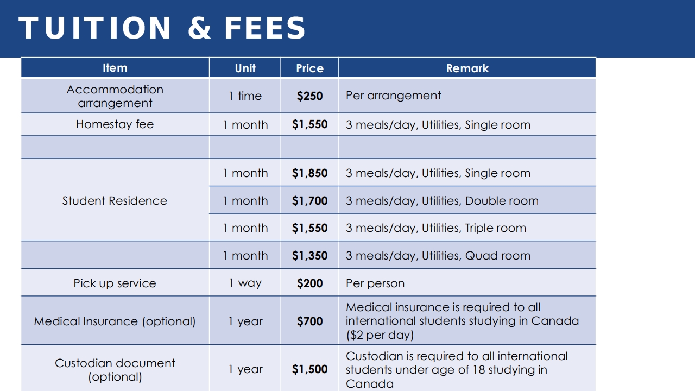Select the Custodian document (optional) cell
Screen dimensions: 695x391
pos(115,369)
